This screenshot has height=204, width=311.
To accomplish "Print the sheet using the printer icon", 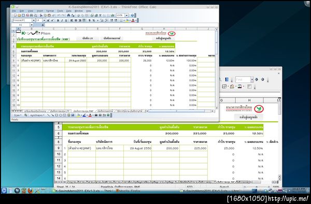I will [x=31, y=15].
